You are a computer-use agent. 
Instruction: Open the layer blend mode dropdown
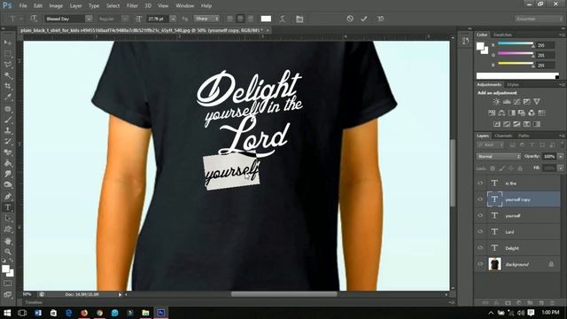click(499, 156)
